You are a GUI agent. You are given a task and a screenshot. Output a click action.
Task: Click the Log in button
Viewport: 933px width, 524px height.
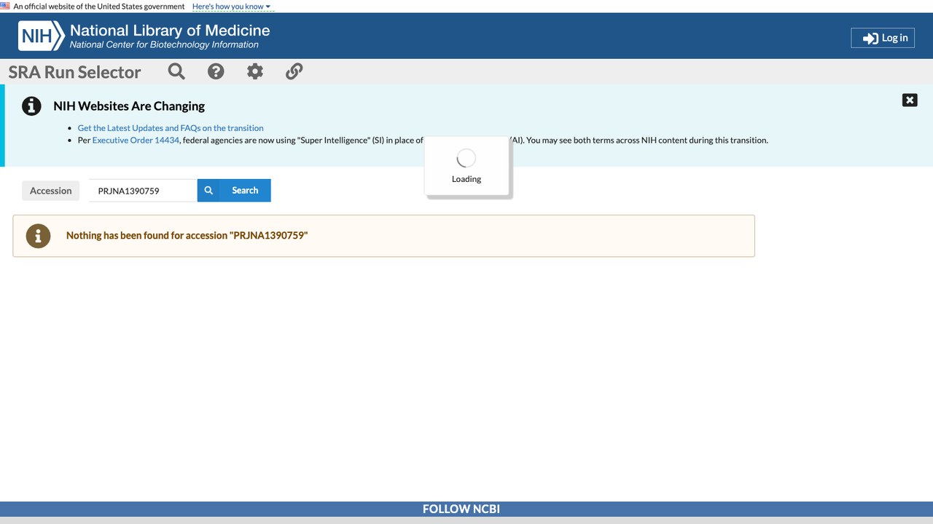tap(883, 38)
